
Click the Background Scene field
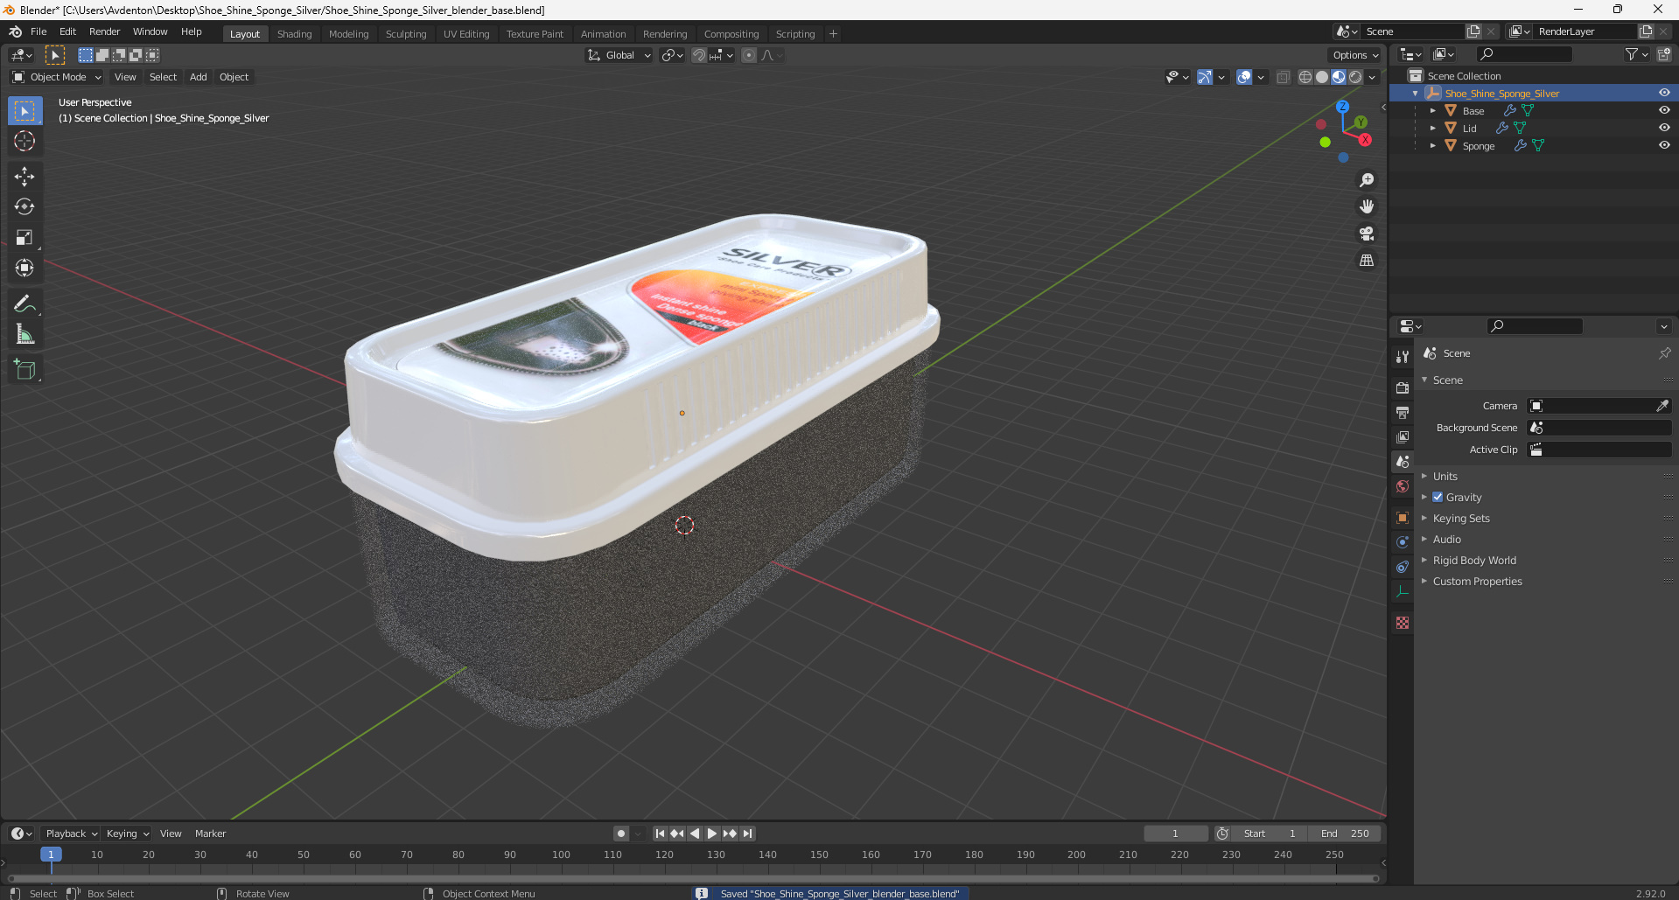1599,428
